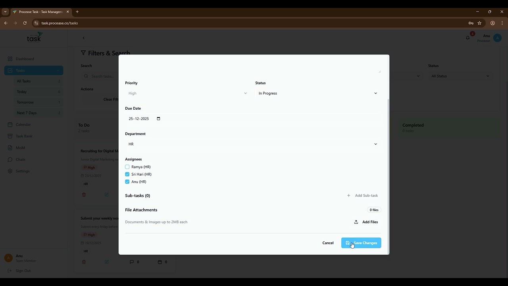Uncheck the Sri Hari (HR) assignee

127,174
